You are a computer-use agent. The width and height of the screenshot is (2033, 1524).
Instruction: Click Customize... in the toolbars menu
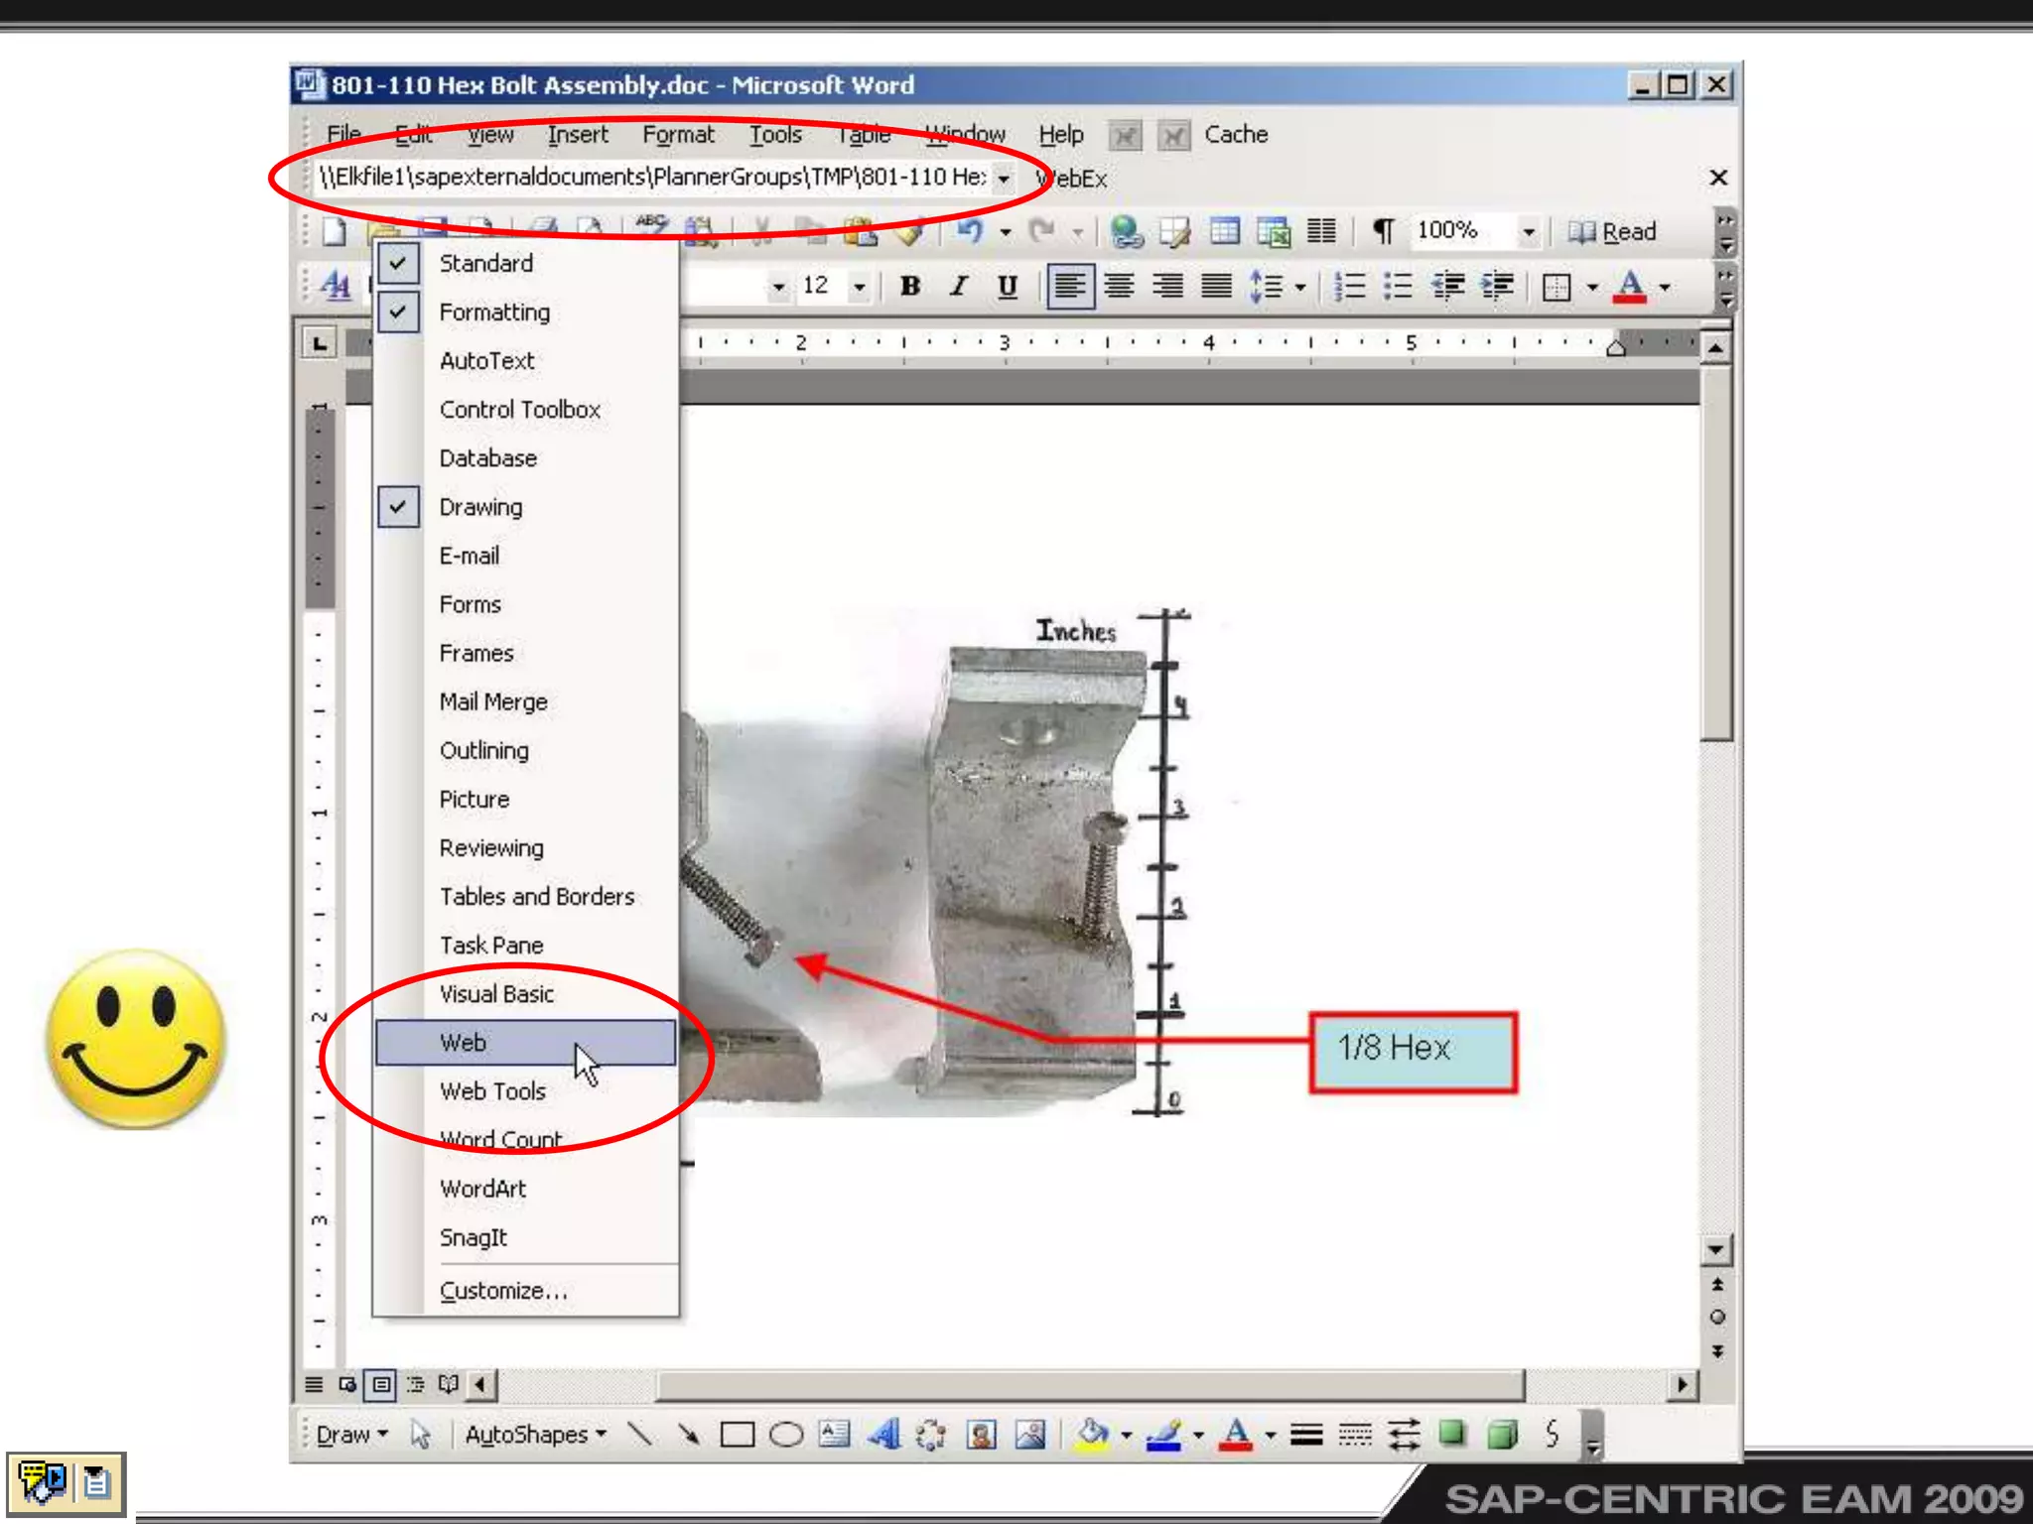(503, 1290)
